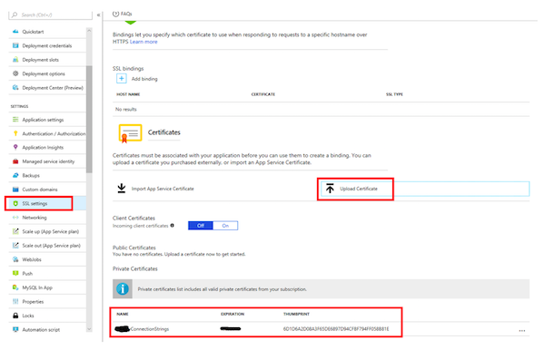
Task: Switch Incoming client certificates to On
Action: (x=225, y=226)
